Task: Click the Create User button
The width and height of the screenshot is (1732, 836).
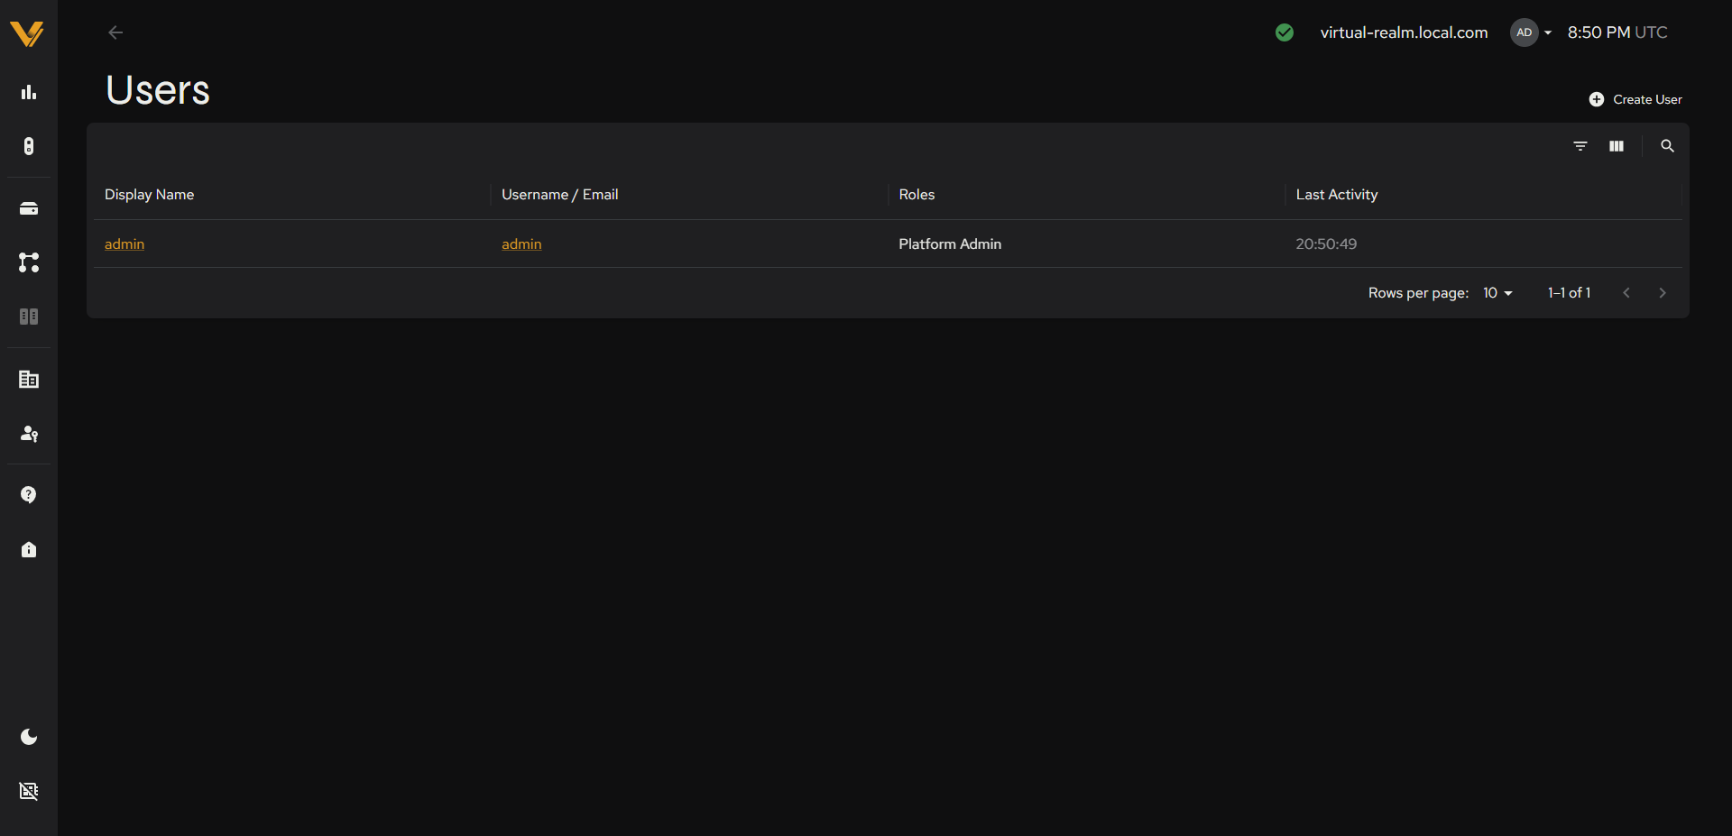Action: (1635, 99)
